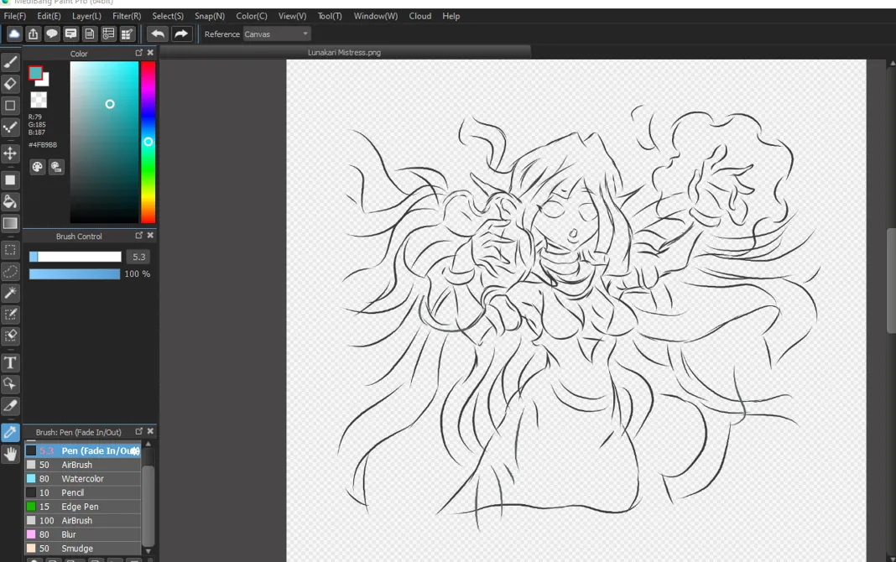Click the list-with-clock toolbar icon
The width and height of the screenshot is (896, 562).
108,34
